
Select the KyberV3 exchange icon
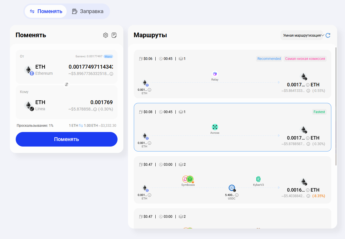click(258, 179)
